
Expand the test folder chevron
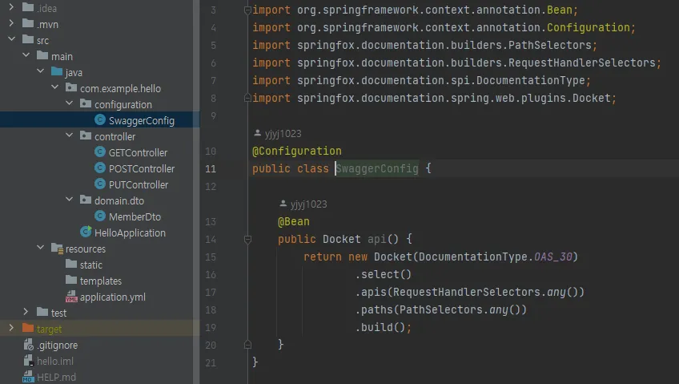[26, 312]
